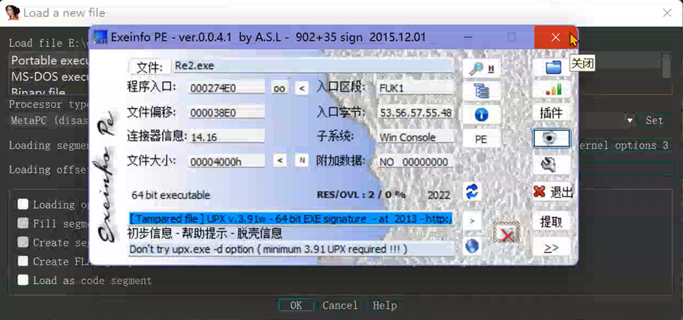Toggle the Fill segment gaps checkbox

(23, 223)
